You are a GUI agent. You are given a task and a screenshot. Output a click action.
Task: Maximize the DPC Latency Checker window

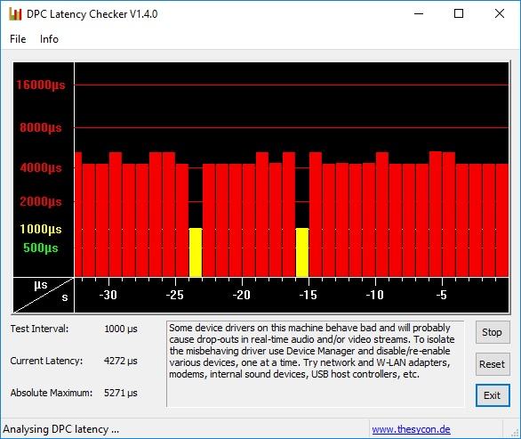pos(459,13)
